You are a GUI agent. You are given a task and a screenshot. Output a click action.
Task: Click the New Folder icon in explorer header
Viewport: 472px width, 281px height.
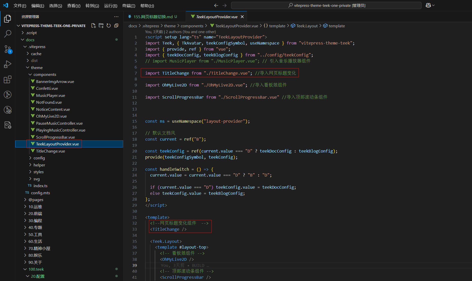point(101,26)
